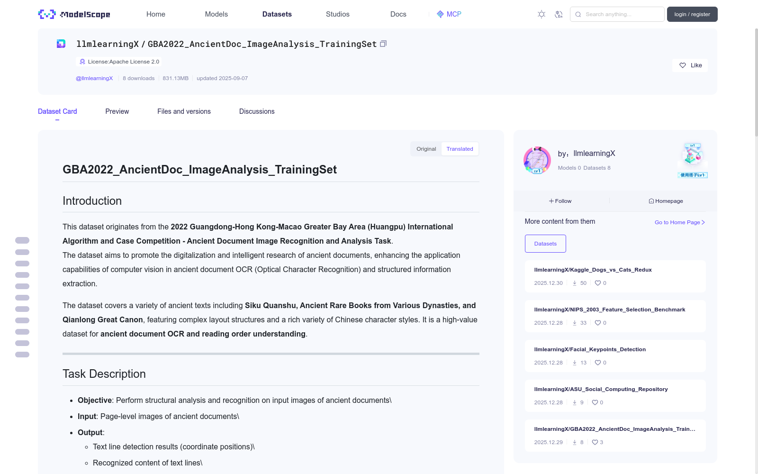
Task: Click the License:Apache License 2.0 tag
Action: 118,62
